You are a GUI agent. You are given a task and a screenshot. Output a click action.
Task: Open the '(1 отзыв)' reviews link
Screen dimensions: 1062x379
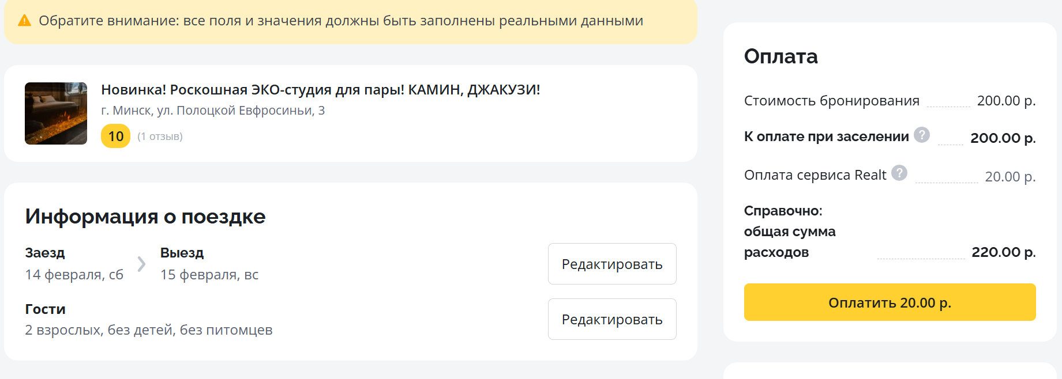tap(160, 137)
